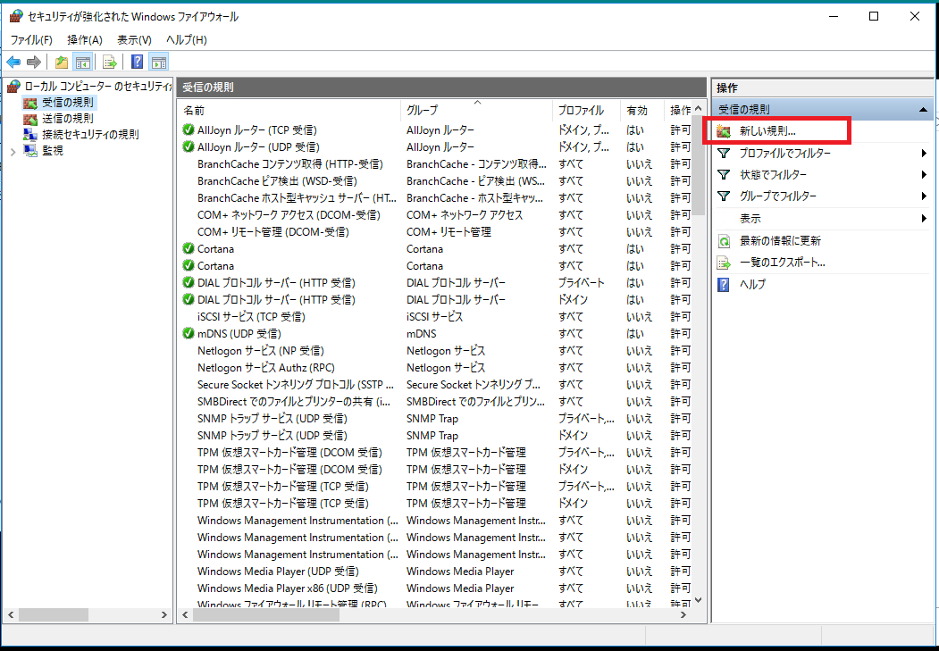939x651 pixels.
Task: Click the window title bar firewall icon
Action: [x=16, y=16]
